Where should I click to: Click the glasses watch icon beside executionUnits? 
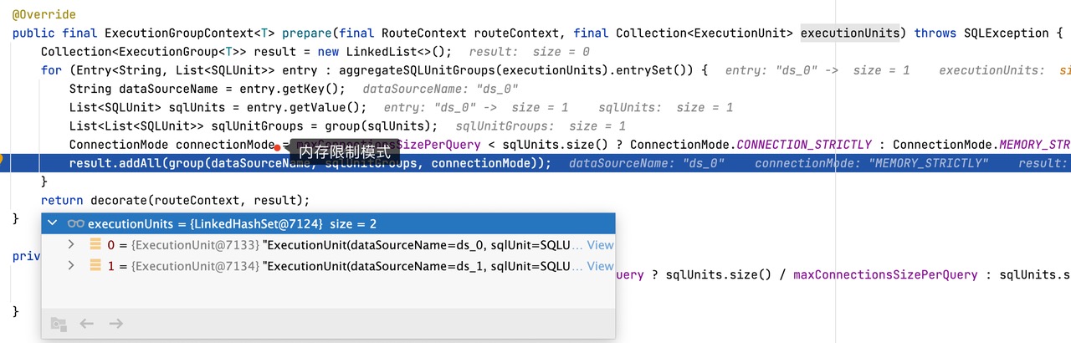pos(75,224)
